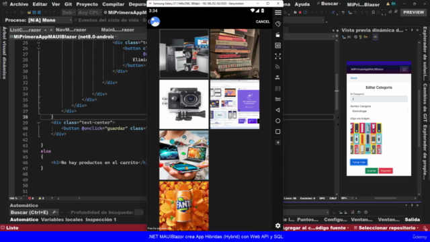Open the Vista previa dinámica panel options dropdown

pyautogui.click(x=406, y=30)
